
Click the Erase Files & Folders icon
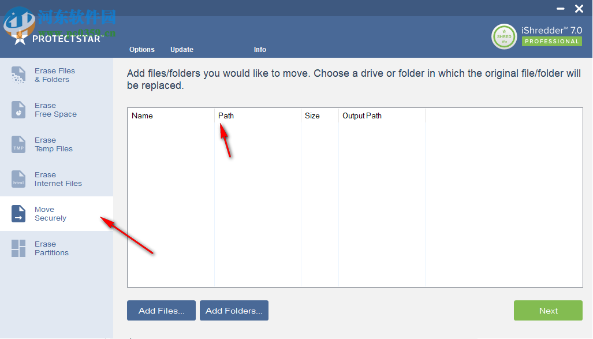point(18,75)
